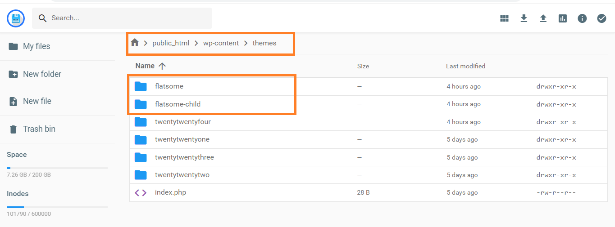Click the File Browser logo icon
Image resolution: width=615 pixels, height=227 pixels.
point(16,18)
